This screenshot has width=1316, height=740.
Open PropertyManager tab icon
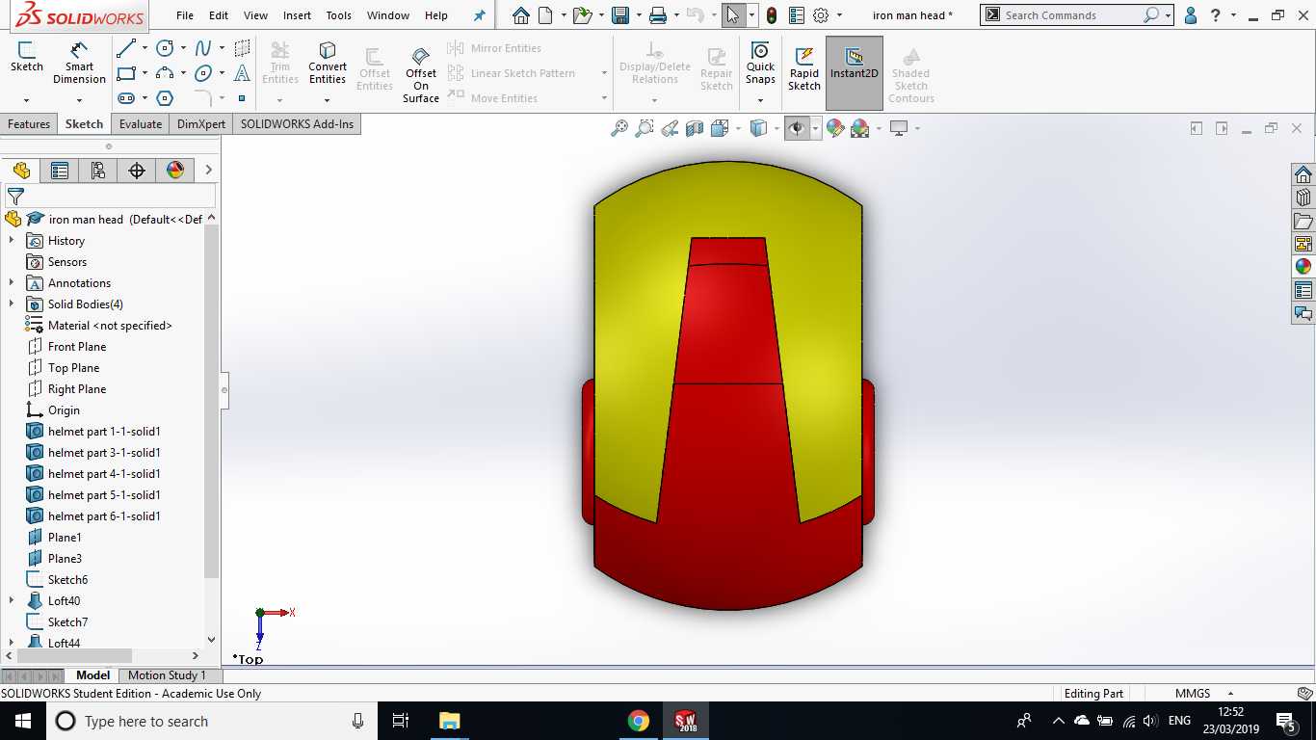60,171
